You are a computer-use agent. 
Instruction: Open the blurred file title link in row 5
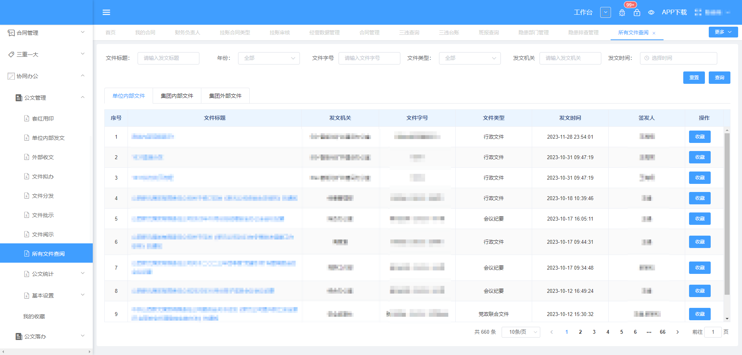[208, 219]
